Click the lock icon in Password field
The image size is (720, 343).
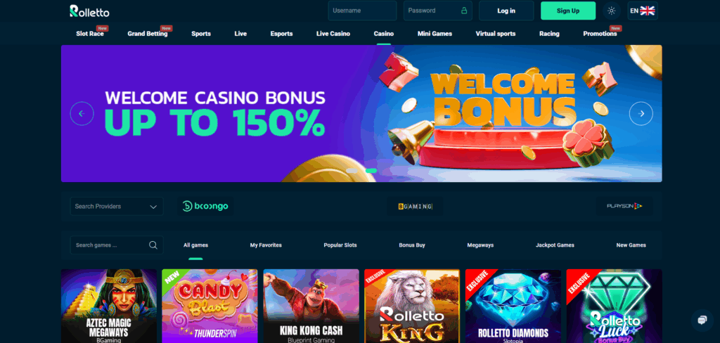pos(464,11)
